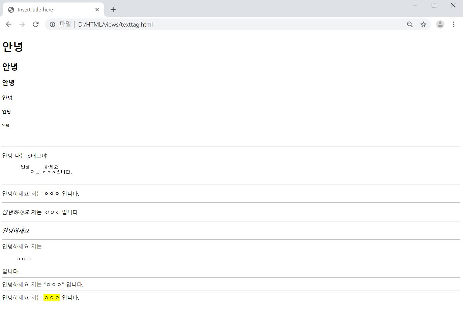Click the globe favicon on the tab
Viewport: 463px width, 334px height.
point(11,9)
